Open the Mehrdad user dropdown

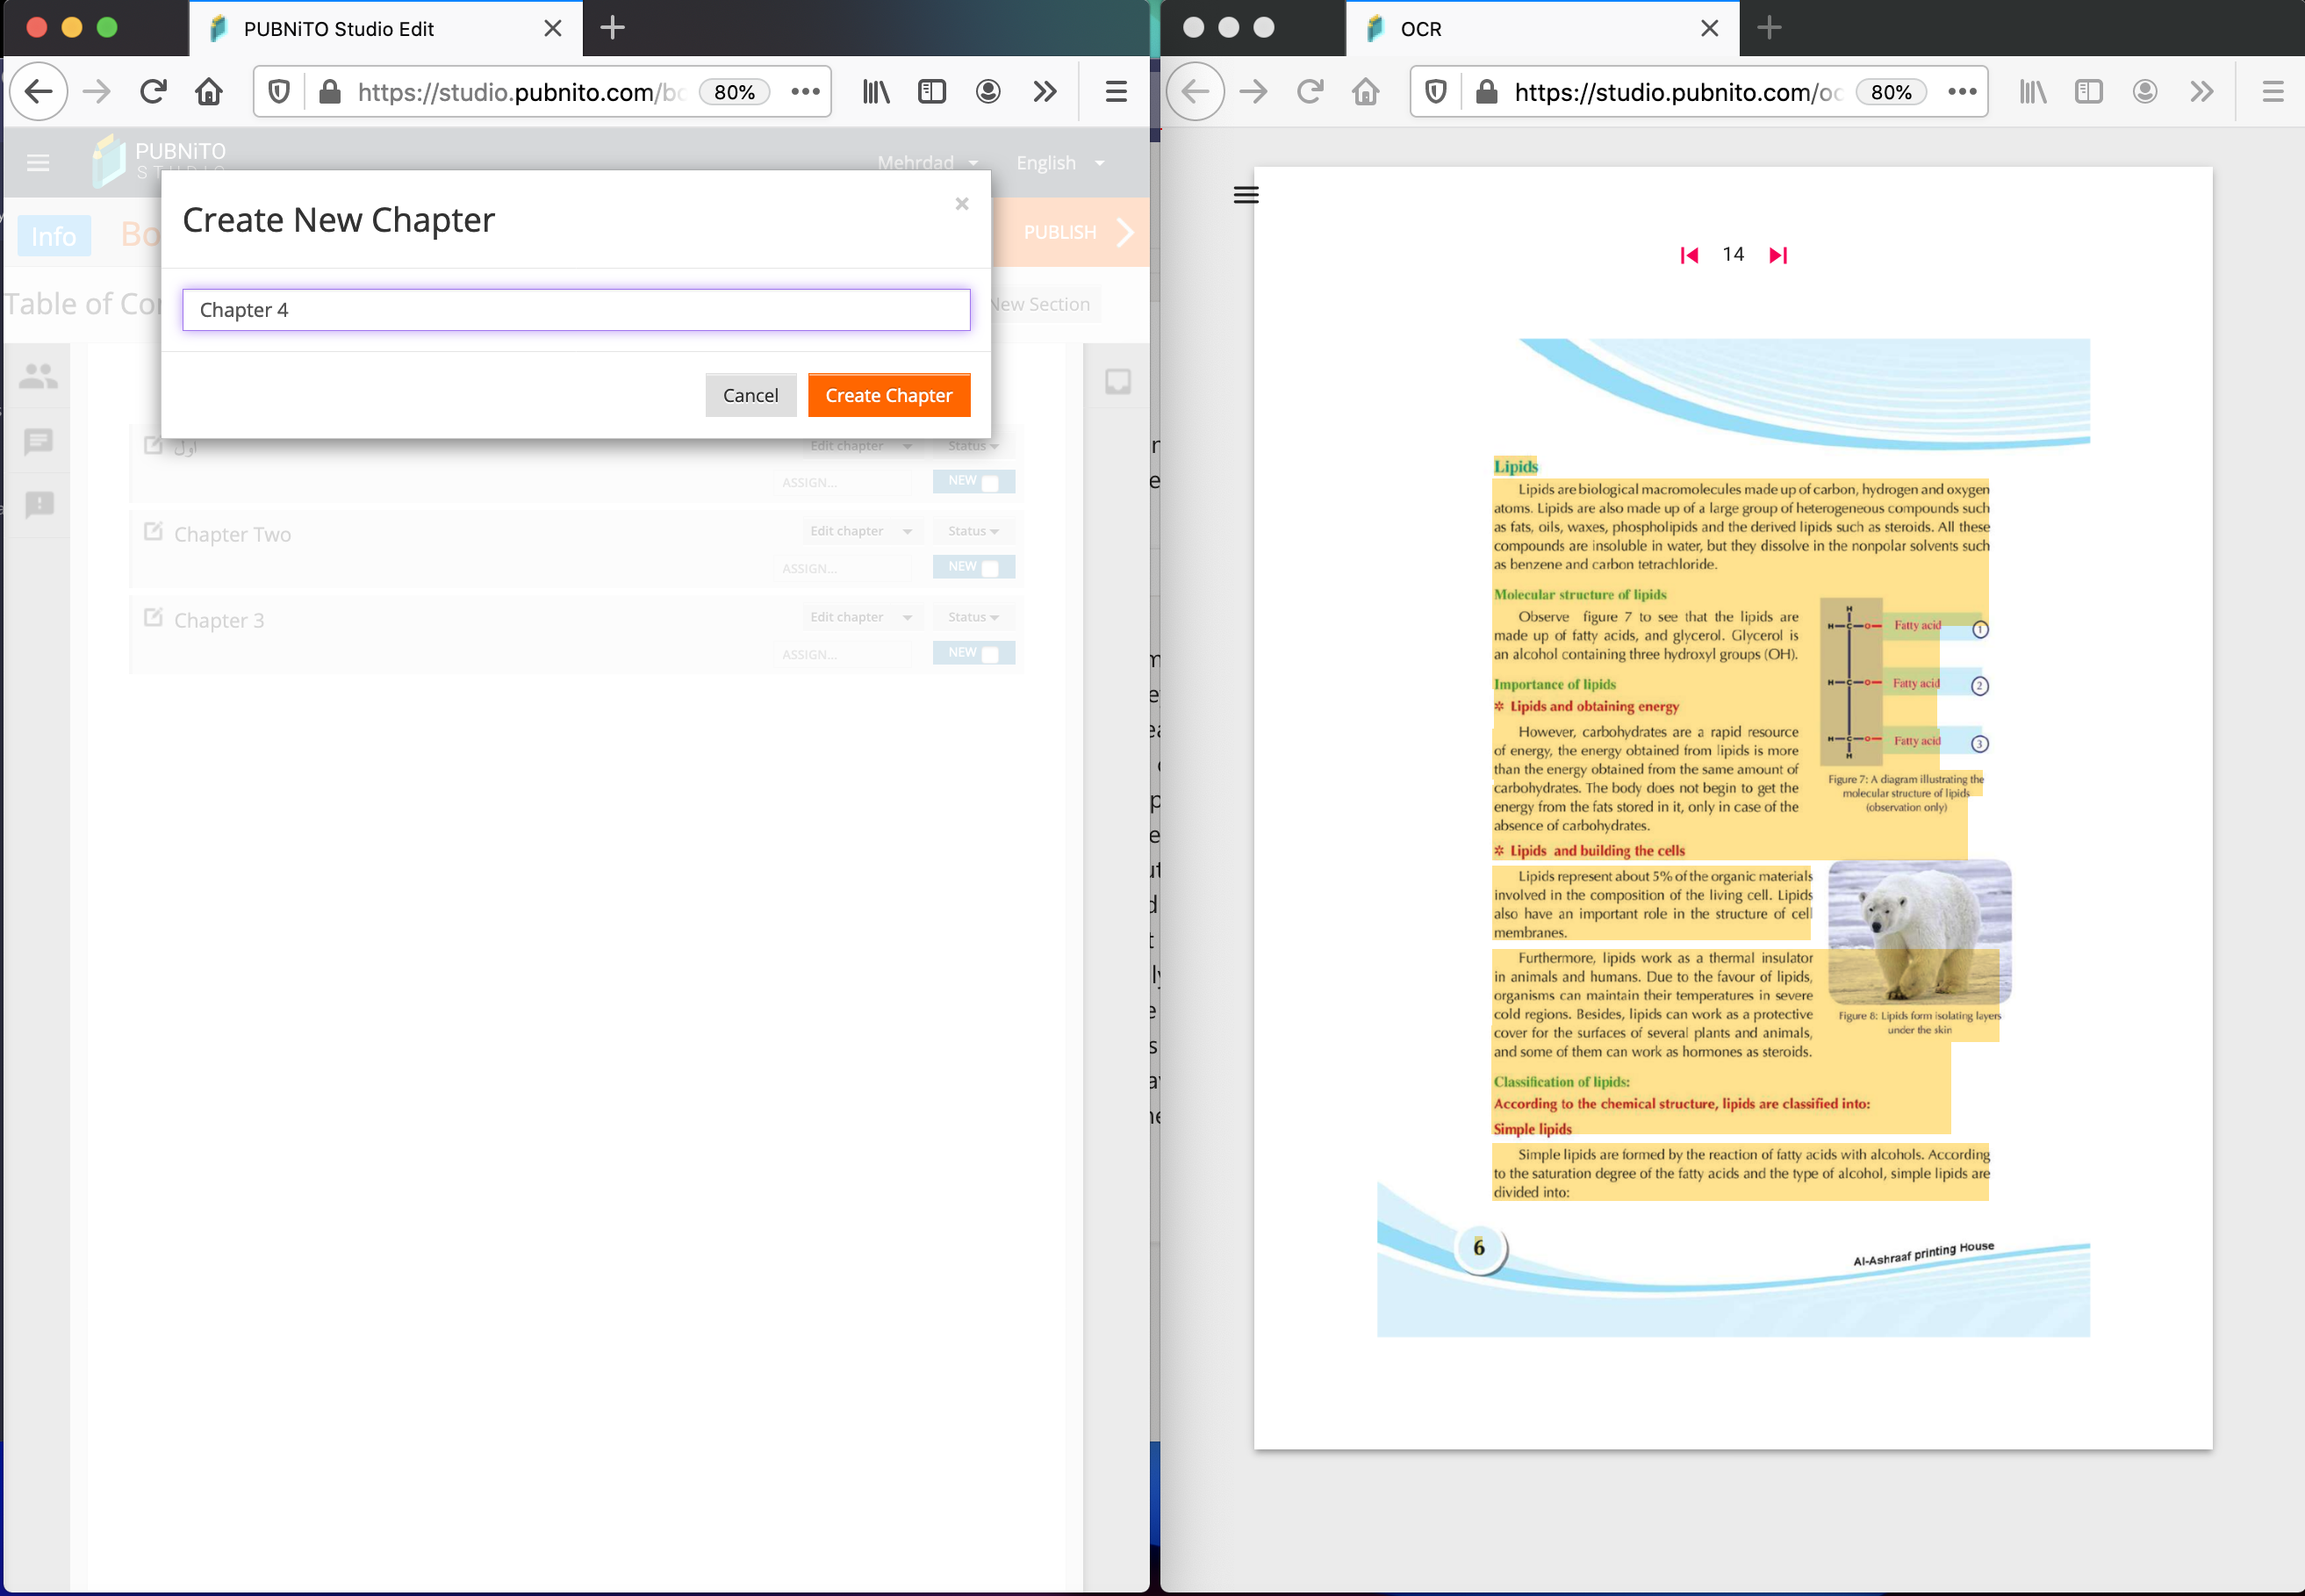(928, 163)
